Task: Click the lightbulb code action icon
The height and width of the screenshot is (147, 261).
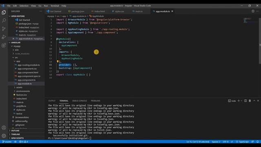Action: tap(58, 62)
